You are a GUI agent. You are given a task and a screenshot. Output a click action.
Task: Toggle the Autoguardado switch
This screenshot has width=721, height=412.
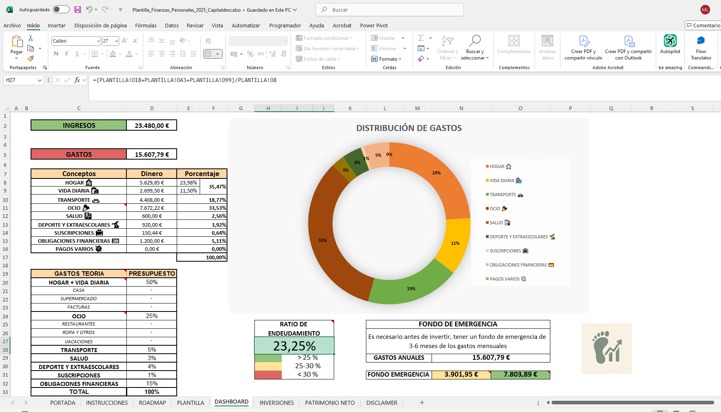point(61,10)
